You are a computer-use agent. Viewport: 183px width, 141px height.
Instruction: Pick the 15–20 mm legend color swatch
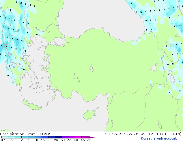pyautogui.click(x=45, y=137)
